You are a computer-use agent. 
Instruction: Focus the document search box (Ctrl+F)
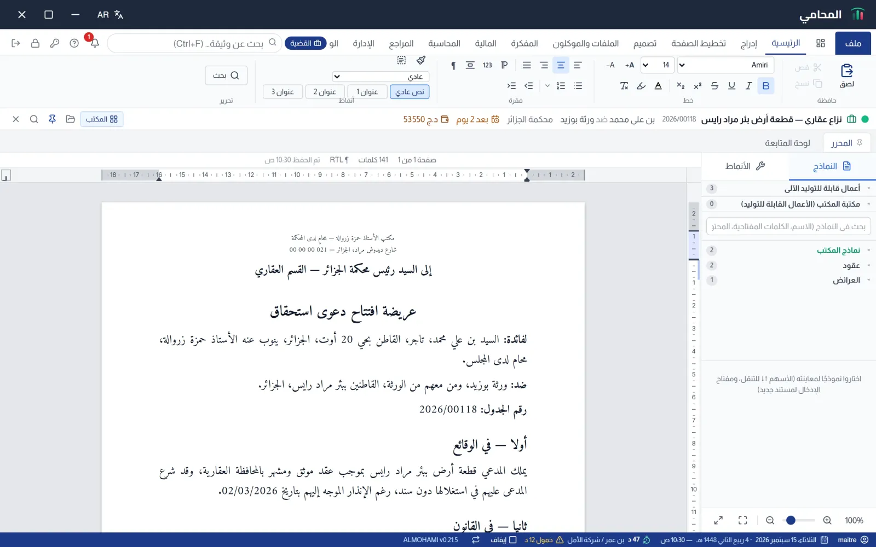point(195,43)
